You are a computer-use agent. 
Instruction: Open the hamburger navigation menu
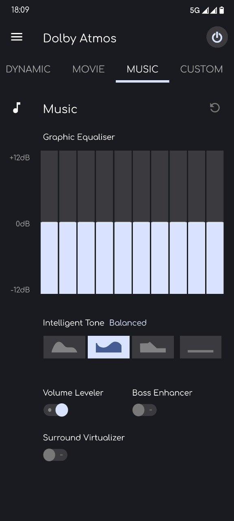[17, 37]
